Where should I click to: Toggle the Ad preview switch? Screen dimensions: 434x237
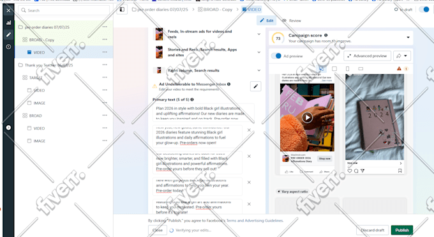click(276, 56)
